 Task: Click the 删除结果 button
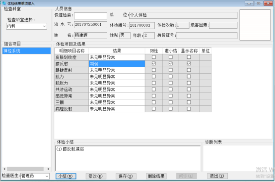pyautogui.click(x=156, y=176)
